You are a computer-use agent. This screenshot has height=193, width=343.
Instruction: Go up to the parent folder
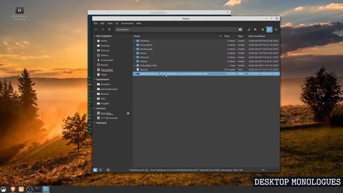[109, 29]
